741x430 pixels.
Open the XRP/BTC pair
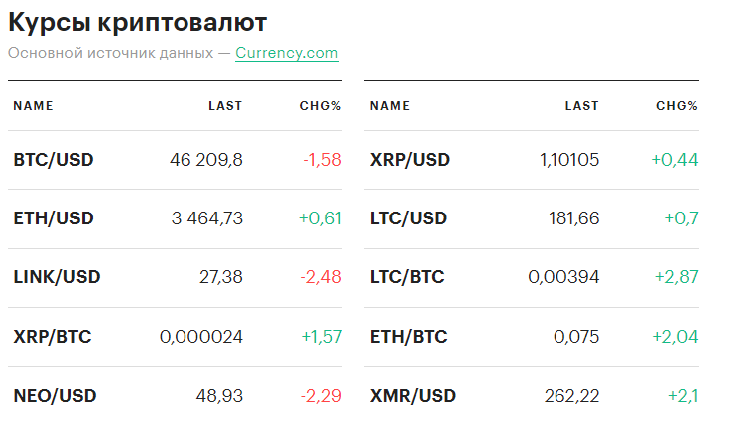coord(52,337)
